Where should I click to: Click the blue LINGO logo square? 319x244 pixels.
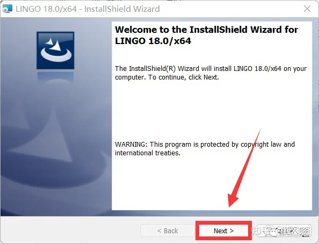tap(55, 51)
